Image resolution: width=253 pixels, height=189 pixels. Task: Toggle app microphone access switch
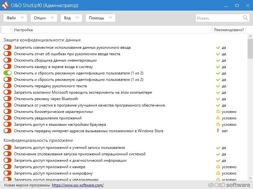coord(7,173)
